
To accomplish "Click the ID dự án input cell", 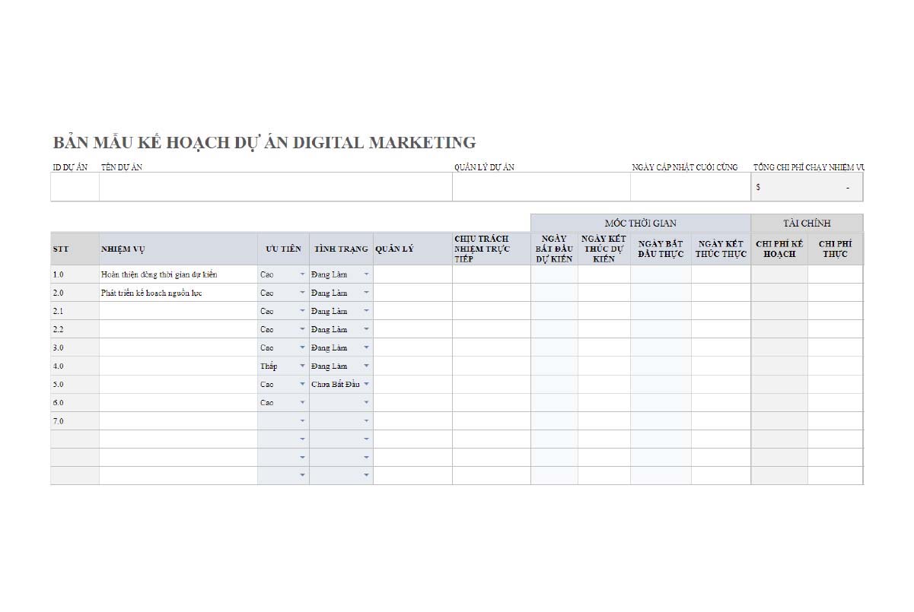I will coord(75,187).
